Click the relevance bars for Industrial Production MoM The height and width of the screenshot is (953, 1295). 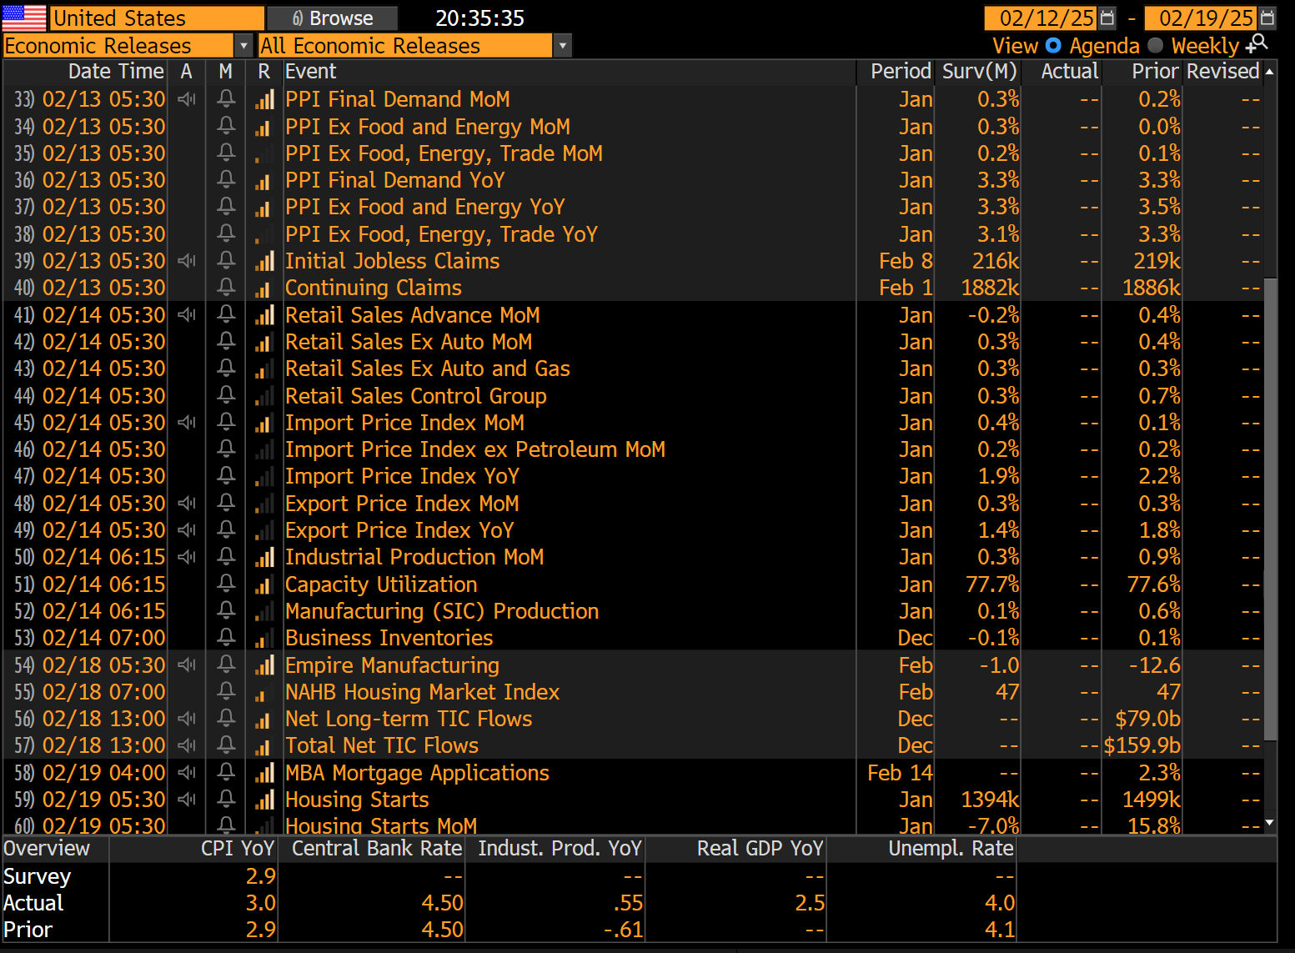coord(264,557)
